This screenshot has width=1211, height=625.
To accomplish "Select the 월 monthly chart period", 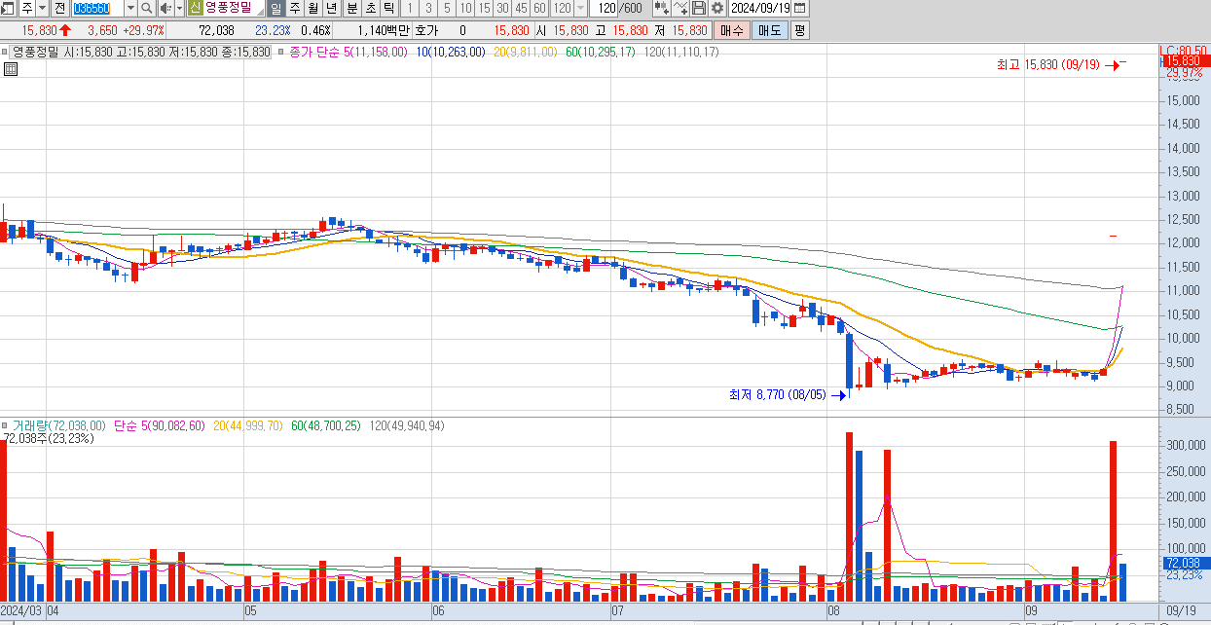I will pos(312,8).
